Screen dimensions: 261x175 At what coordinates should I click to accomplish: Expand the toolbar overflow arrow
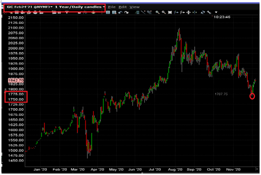pyautogui.click(x=216, y=12)
